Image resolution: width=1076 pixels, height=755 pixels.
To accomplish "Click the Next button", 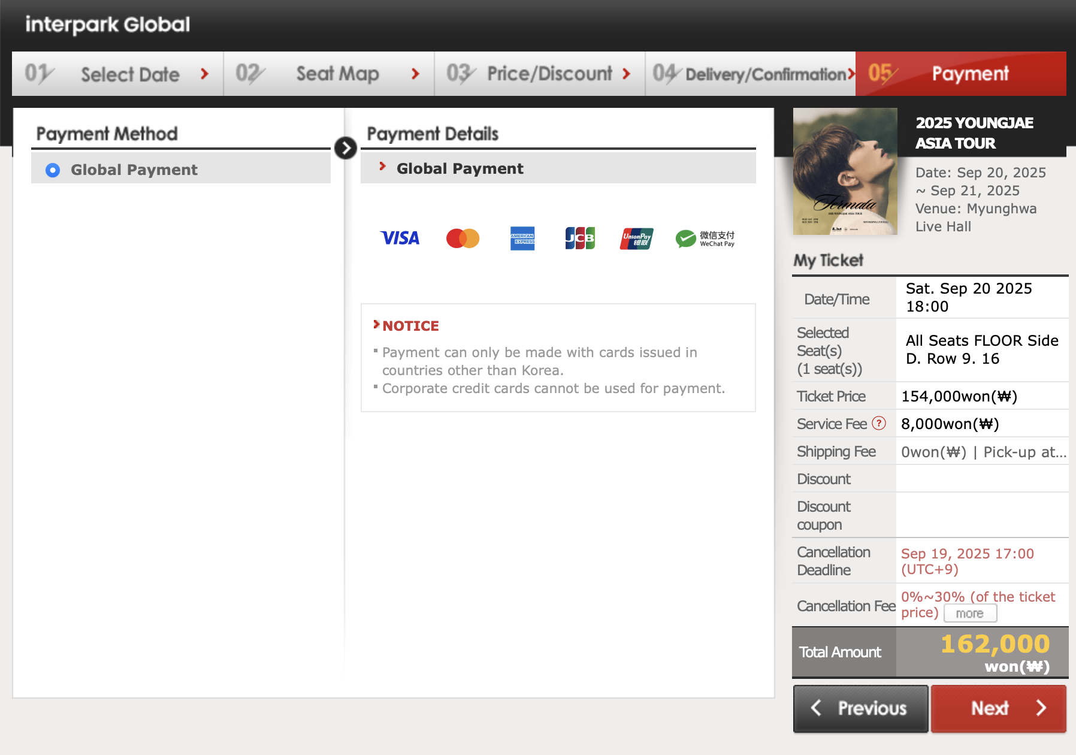I will (999, 708).
